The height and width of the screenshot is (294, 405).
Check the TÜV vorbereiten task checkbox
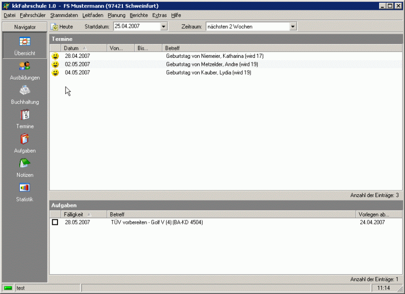pos(55,222)
